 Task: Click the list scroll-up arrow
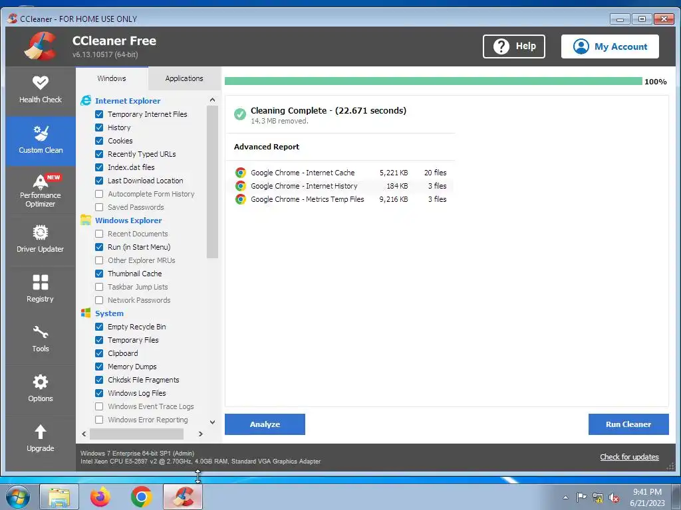[212, 100]
